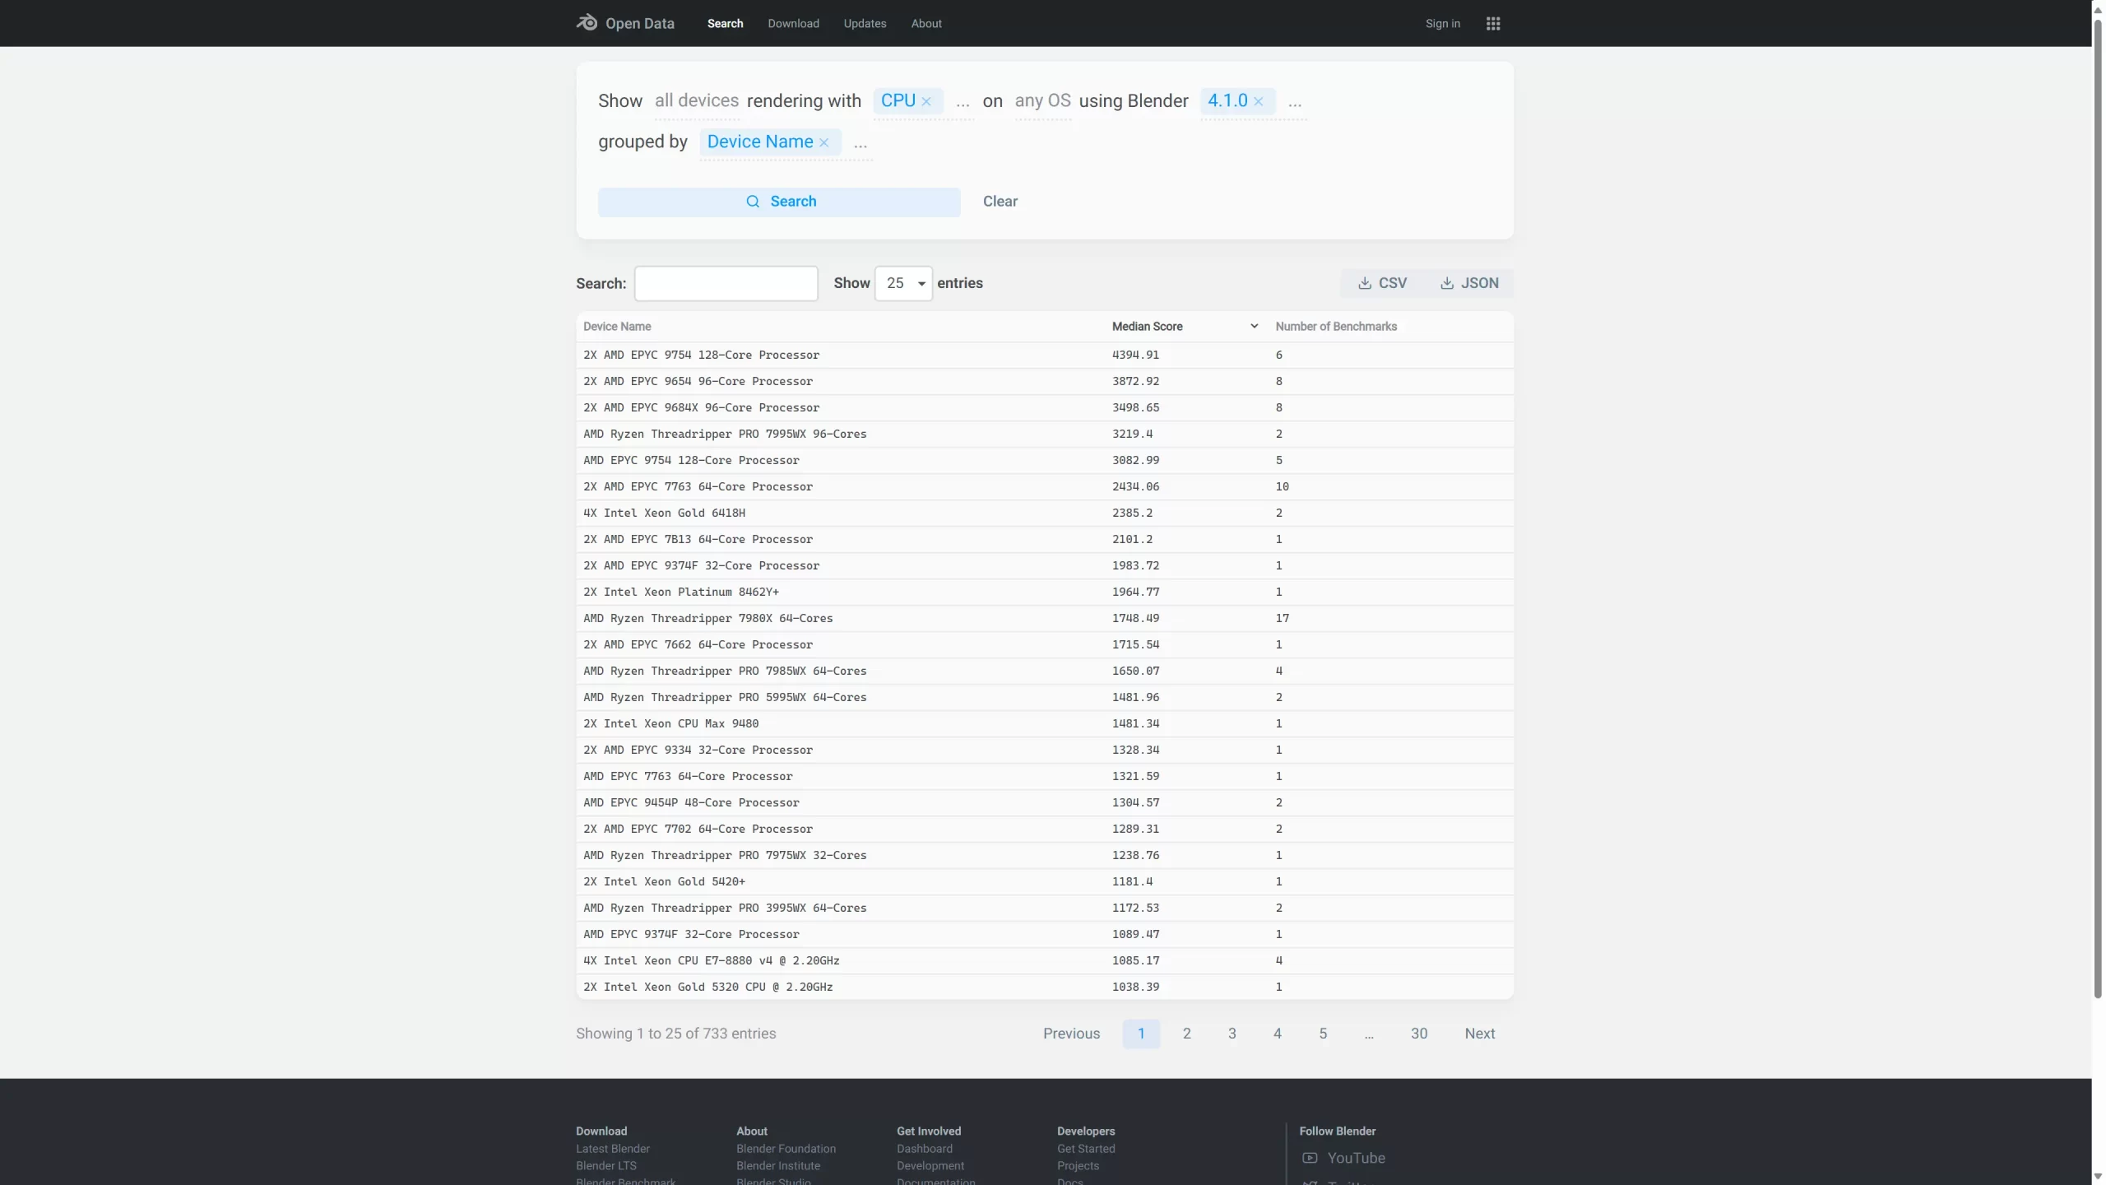Remove the 4.1.0 version tag
Image resolution: width=2106 pixels, height=1185 pixels.
[x=1258, y=101]
